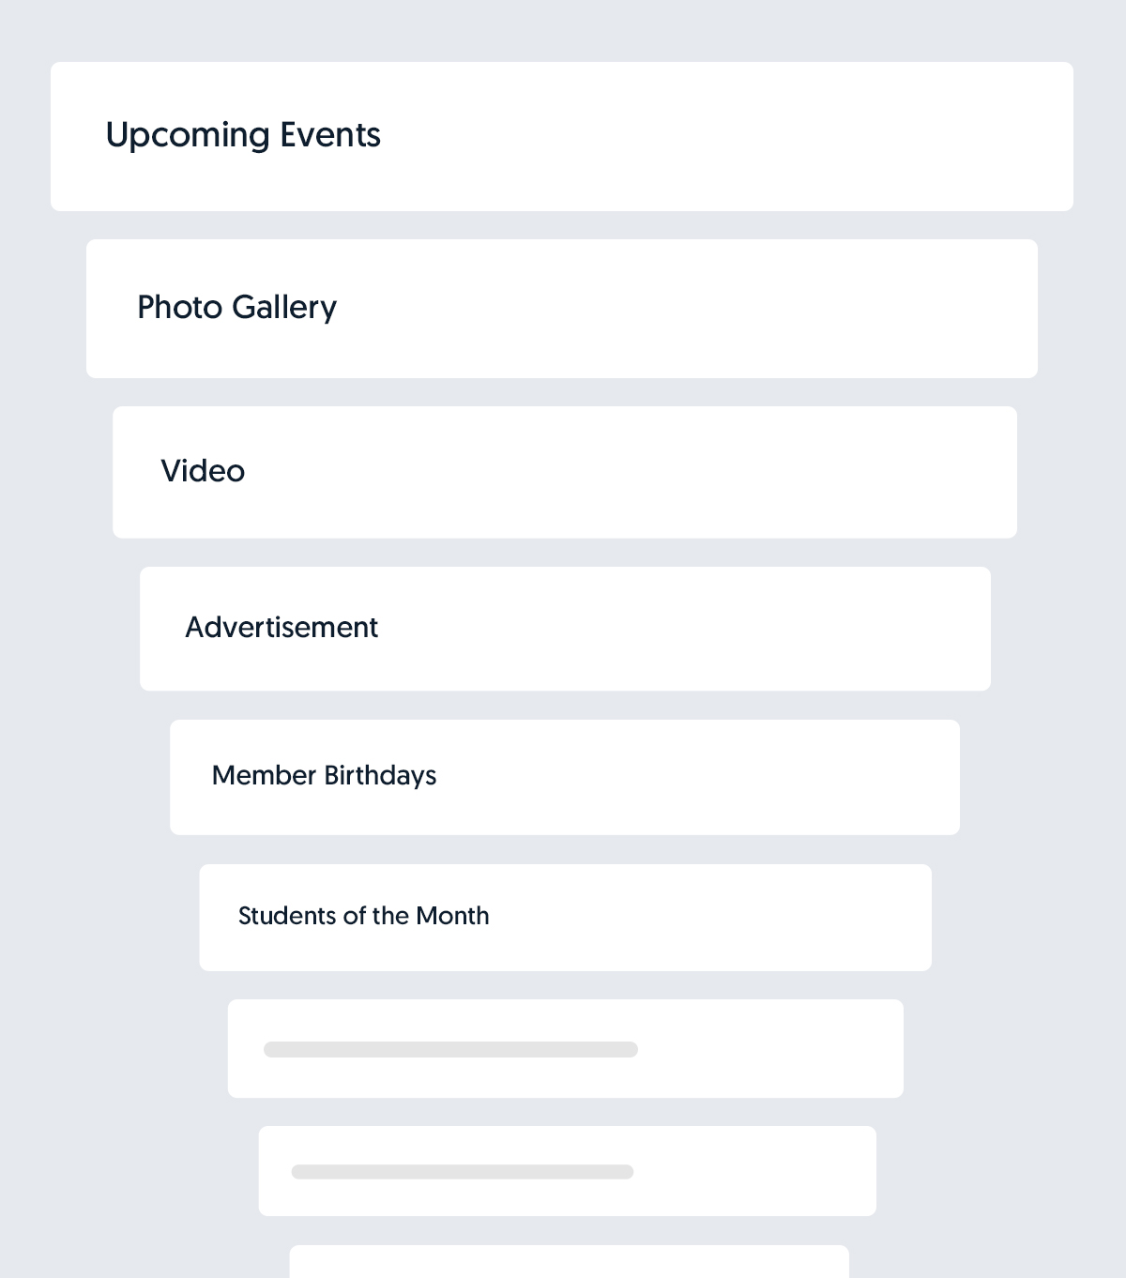The width and height of the screenshot is (1126, 1278).
Task: Click the "Students of the Month" text
Action: [x=363, y=916]
